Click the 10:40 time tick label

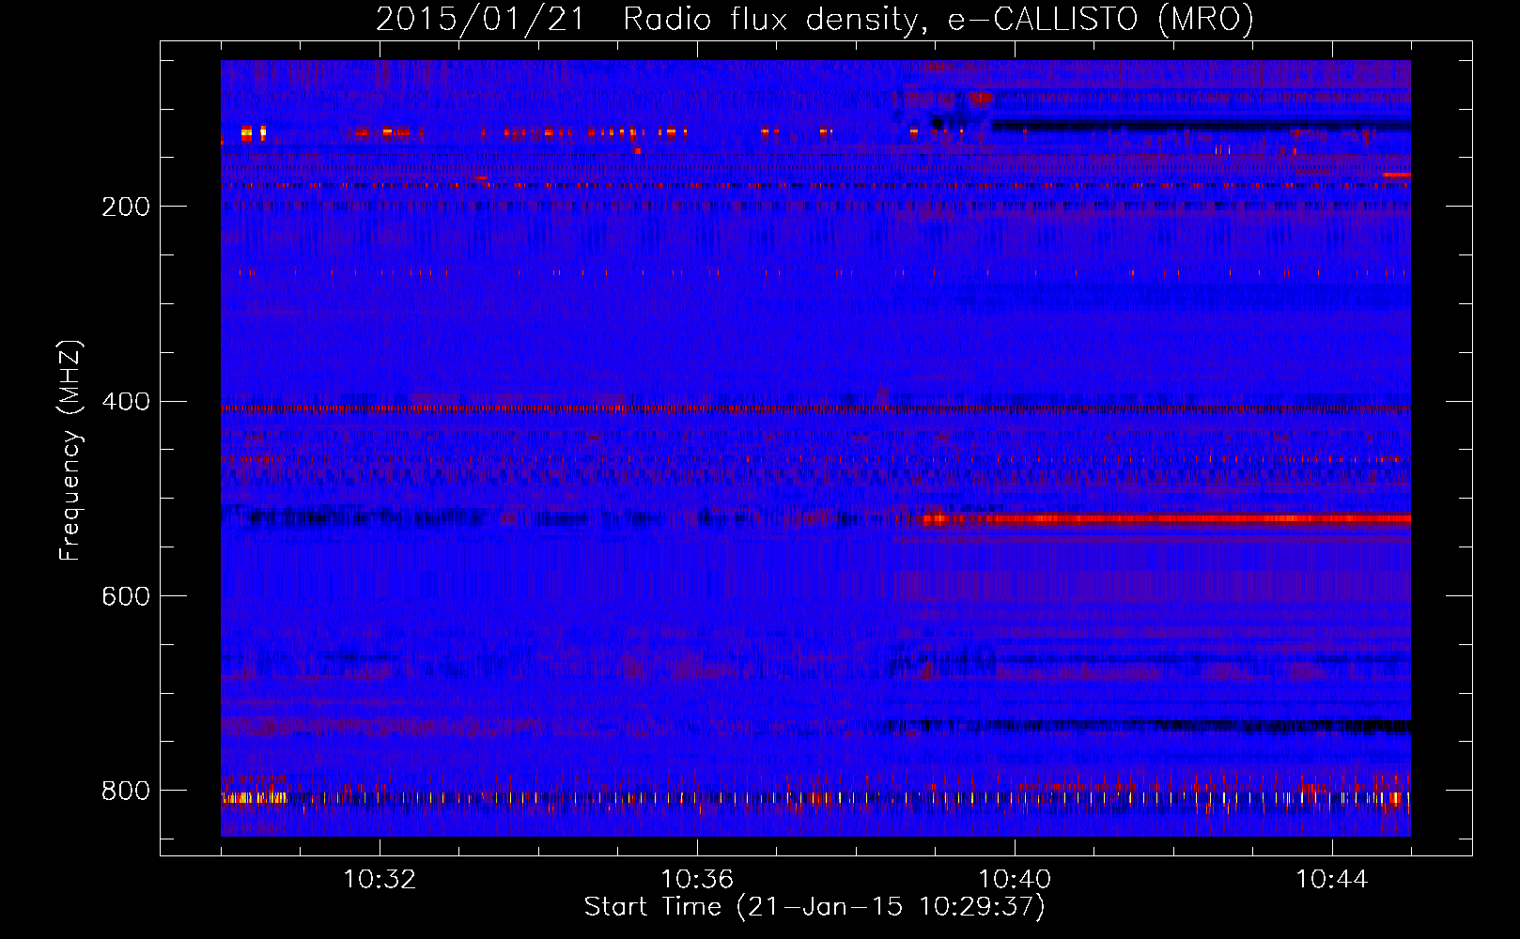click(1015, 880)
